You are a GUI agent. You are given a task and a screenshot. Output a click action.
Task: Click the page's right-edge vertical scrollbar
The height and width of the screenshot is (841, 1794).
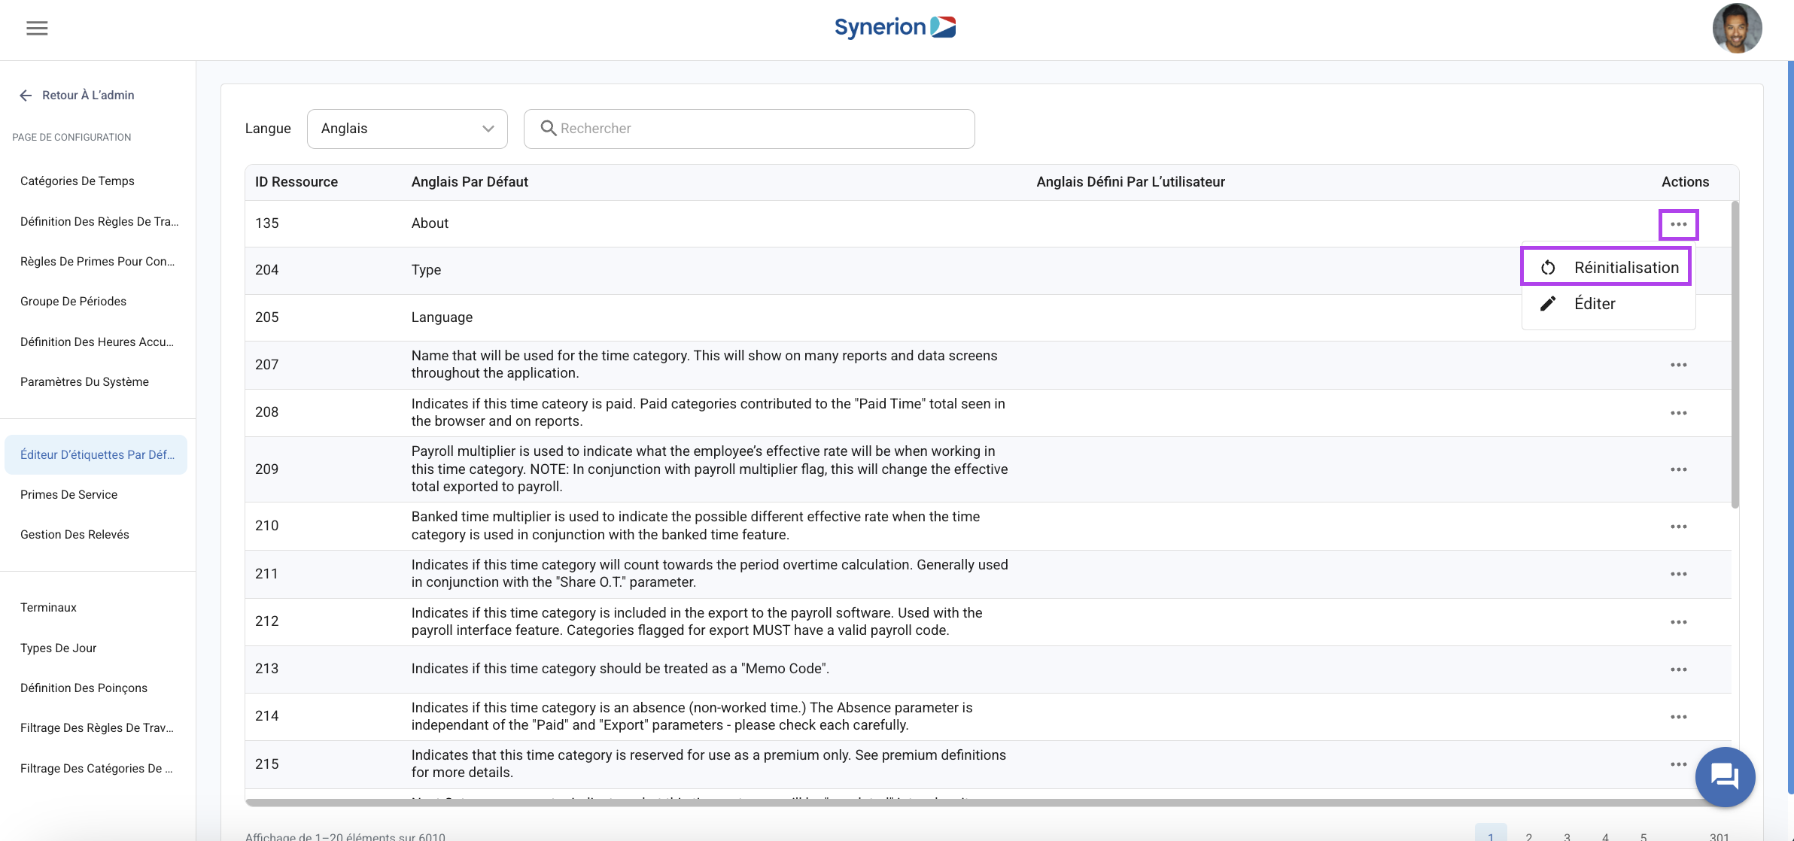click(1790, 427)
